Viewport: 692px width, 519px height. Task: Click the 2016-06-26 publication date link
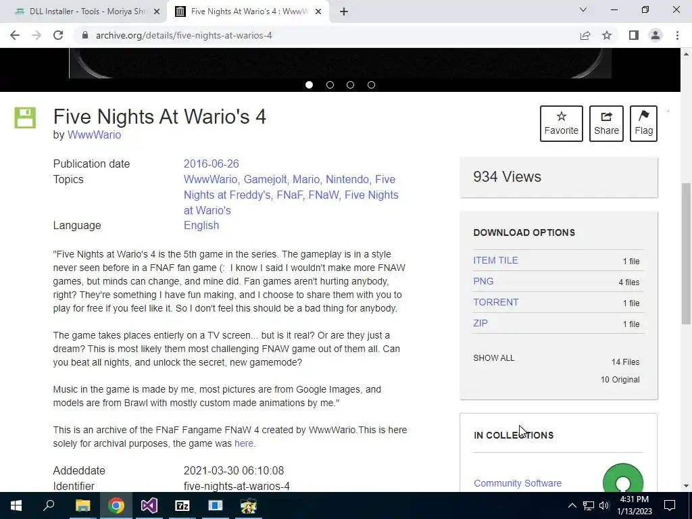(211, 164)
